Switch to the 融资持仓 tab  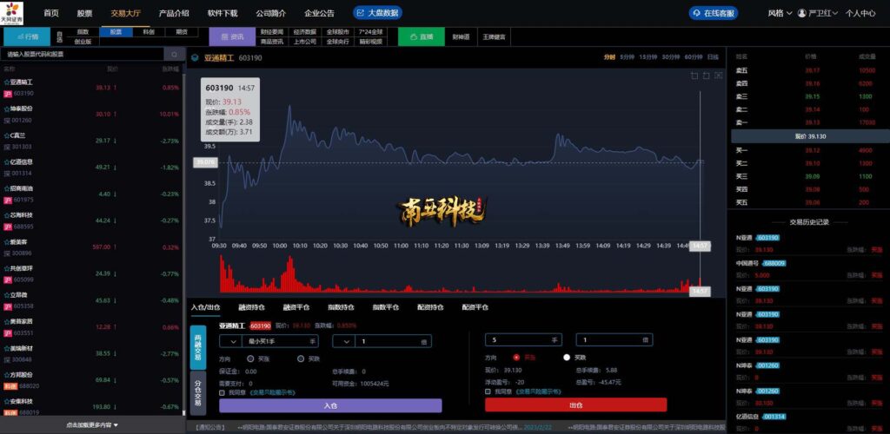[251, 307]
